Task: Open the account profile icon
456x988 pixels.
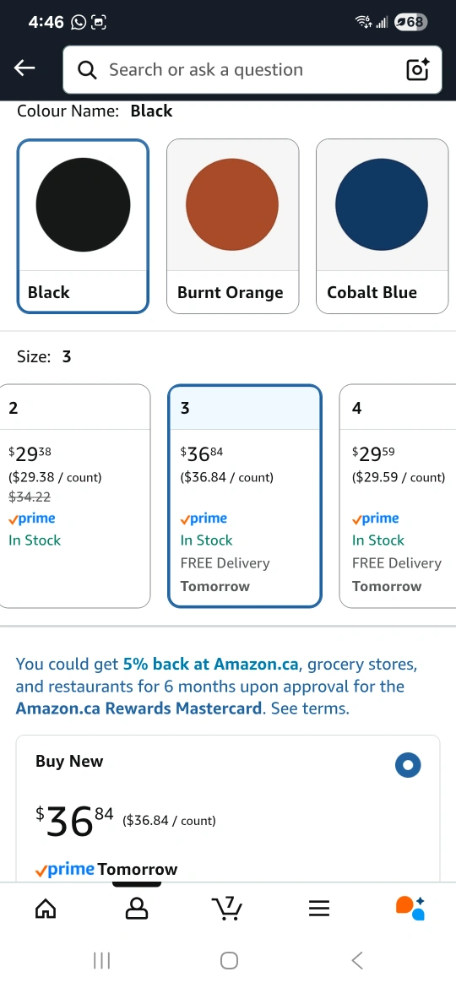Action: click(137, 908)
